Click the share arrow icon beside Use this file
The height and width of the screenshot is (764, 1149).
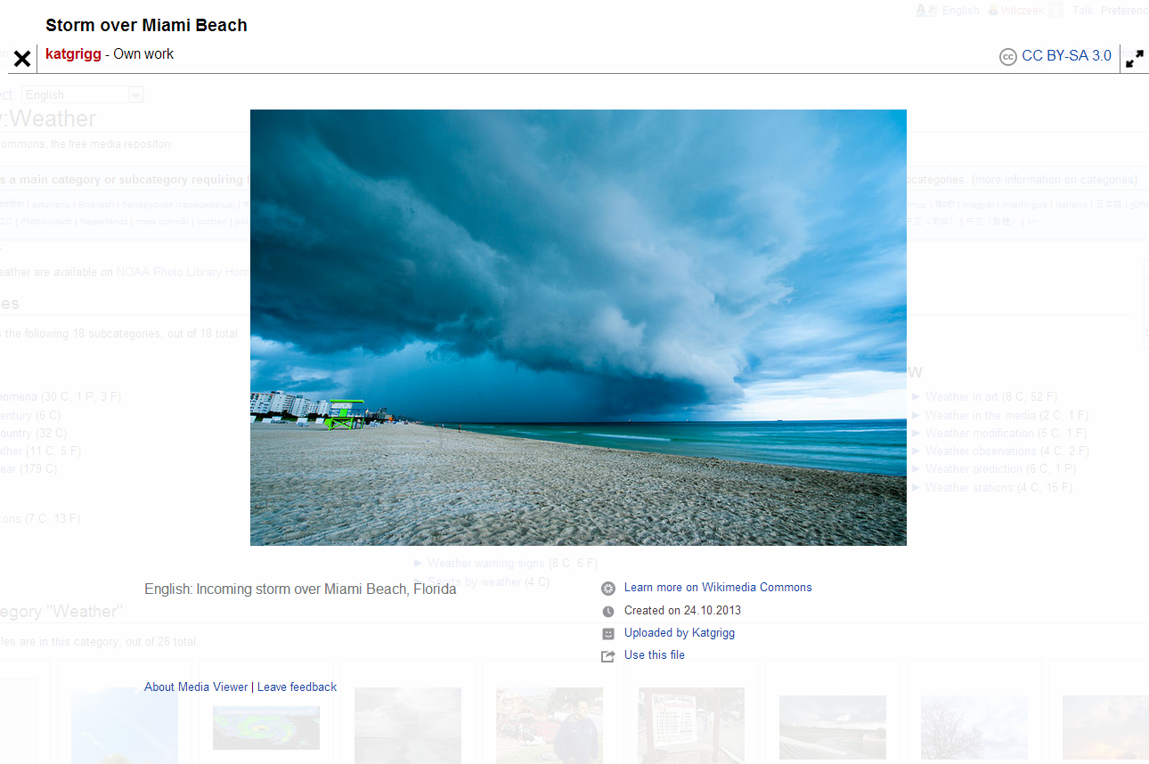608,656
